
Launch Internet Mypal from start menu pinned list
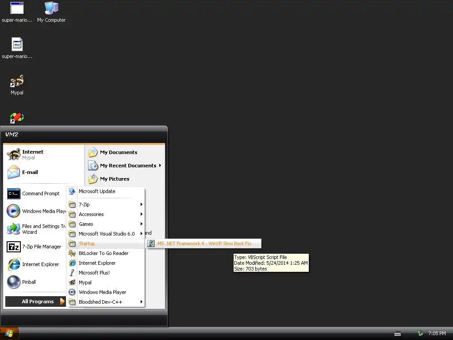[43, 155]
